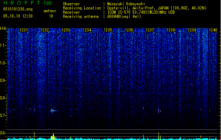
Task: Click the Observer name Masayuki Kobayashi
Action: 126,4
